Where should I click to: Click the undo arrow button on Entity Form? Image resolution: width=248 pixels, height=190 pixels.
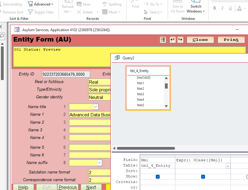pyautogui.click(x=173, y=40)
